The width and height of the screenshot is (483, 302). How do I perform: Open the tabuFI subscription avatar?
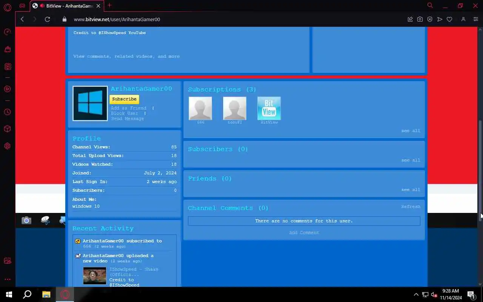point(235,108)
